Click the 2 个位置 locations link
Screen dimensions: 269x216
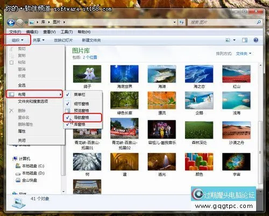coord(90,57)
